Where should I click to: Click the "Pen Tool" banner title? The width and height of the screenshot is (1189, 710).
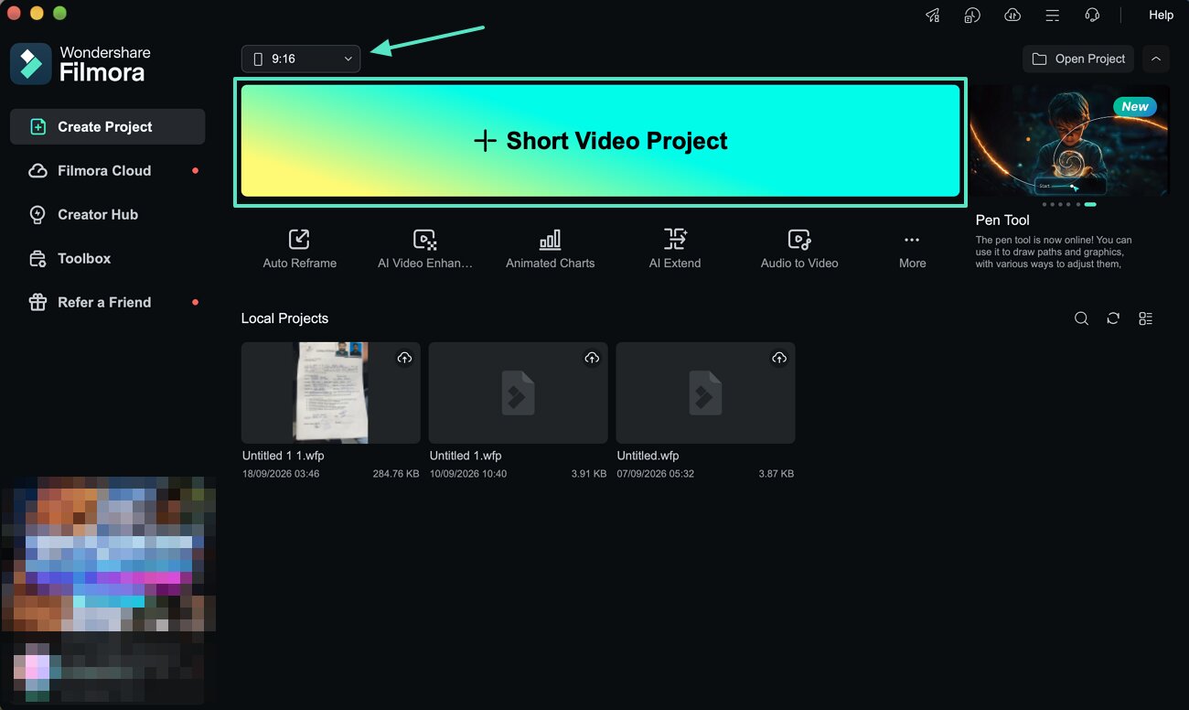(1002, 220)
